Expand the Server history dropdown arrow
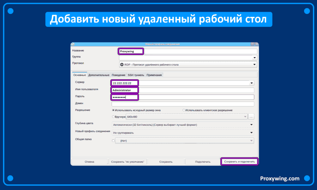 tap(251, 83)
